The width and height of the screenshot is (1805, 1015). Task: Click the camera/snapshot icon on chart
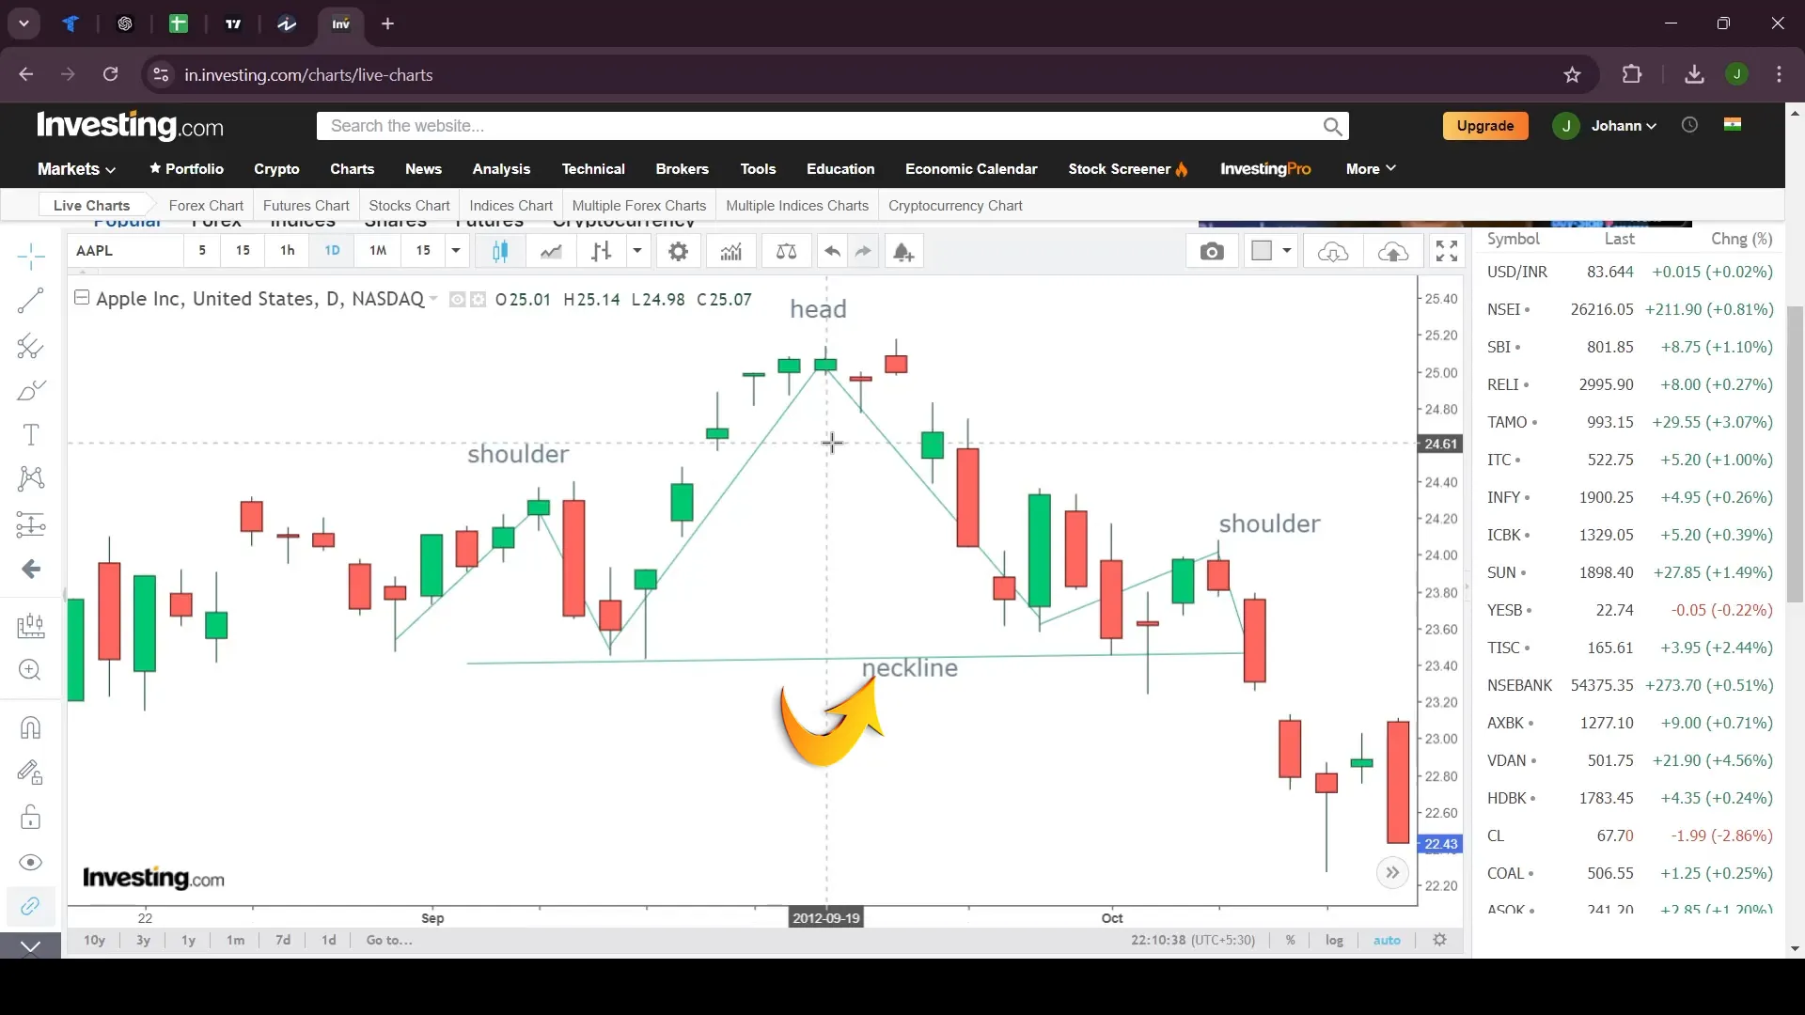1211,252
